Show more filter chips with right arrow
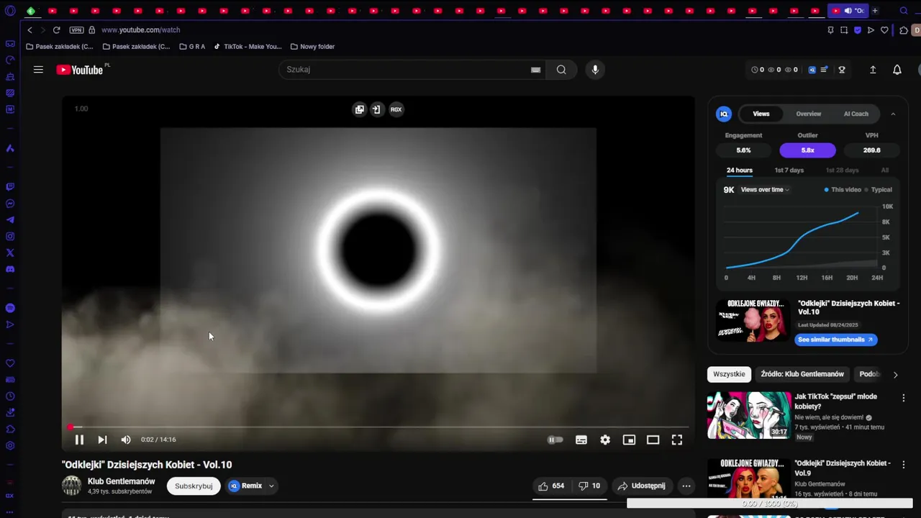This screenshot has height=518, width=921. pyautogui.click(x=895, y=375)
